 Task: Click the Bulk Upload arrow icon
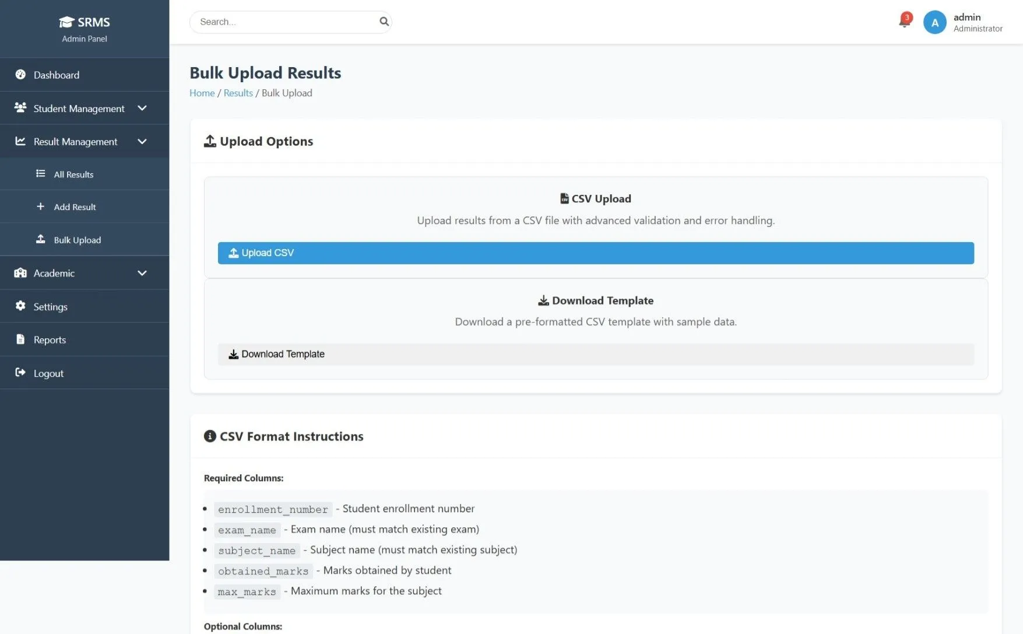click(40, 239)
